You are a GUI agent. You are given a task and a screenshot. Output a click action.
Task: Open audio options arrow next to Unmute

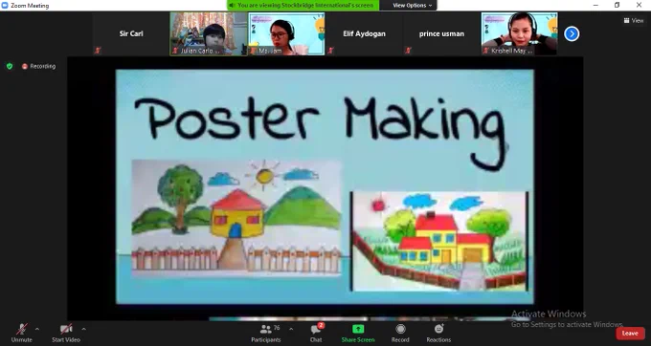[x=37, y=329]
